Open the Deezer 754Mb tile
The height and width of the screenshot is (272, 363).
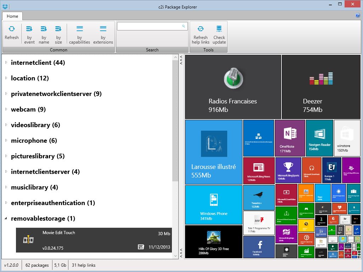click(321, 87)
